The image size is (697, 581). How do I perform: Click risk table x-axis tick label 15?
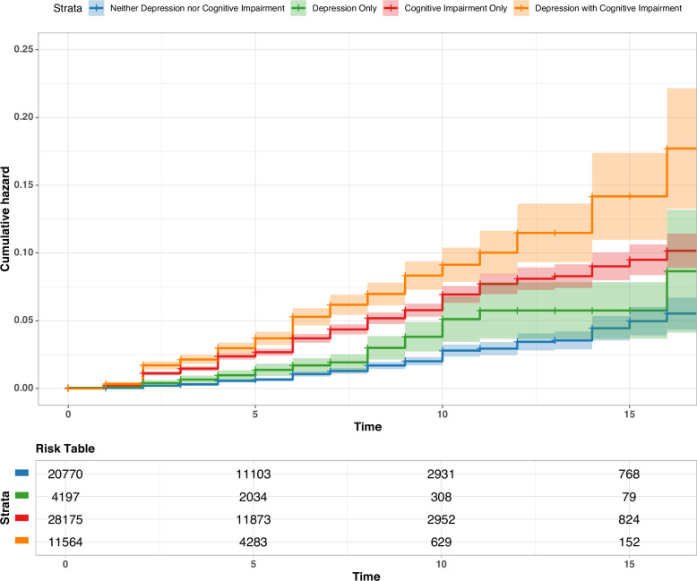(x=629, y=564)
